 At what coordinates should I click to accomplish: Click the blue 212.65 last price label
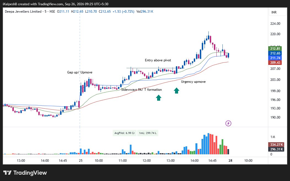(x=275, y=53)
